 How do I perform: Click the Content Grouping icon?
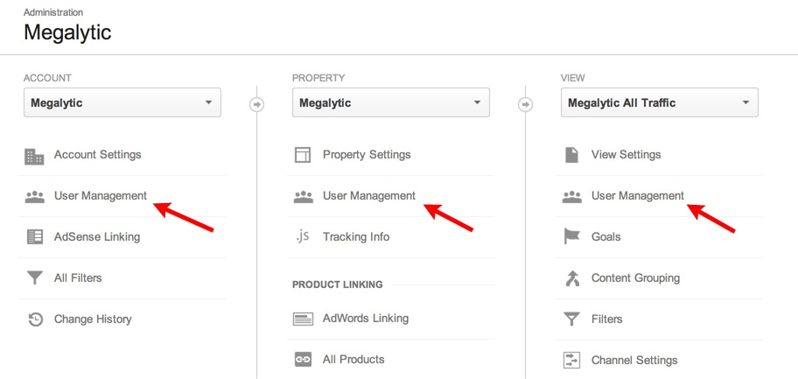[572, 278]
